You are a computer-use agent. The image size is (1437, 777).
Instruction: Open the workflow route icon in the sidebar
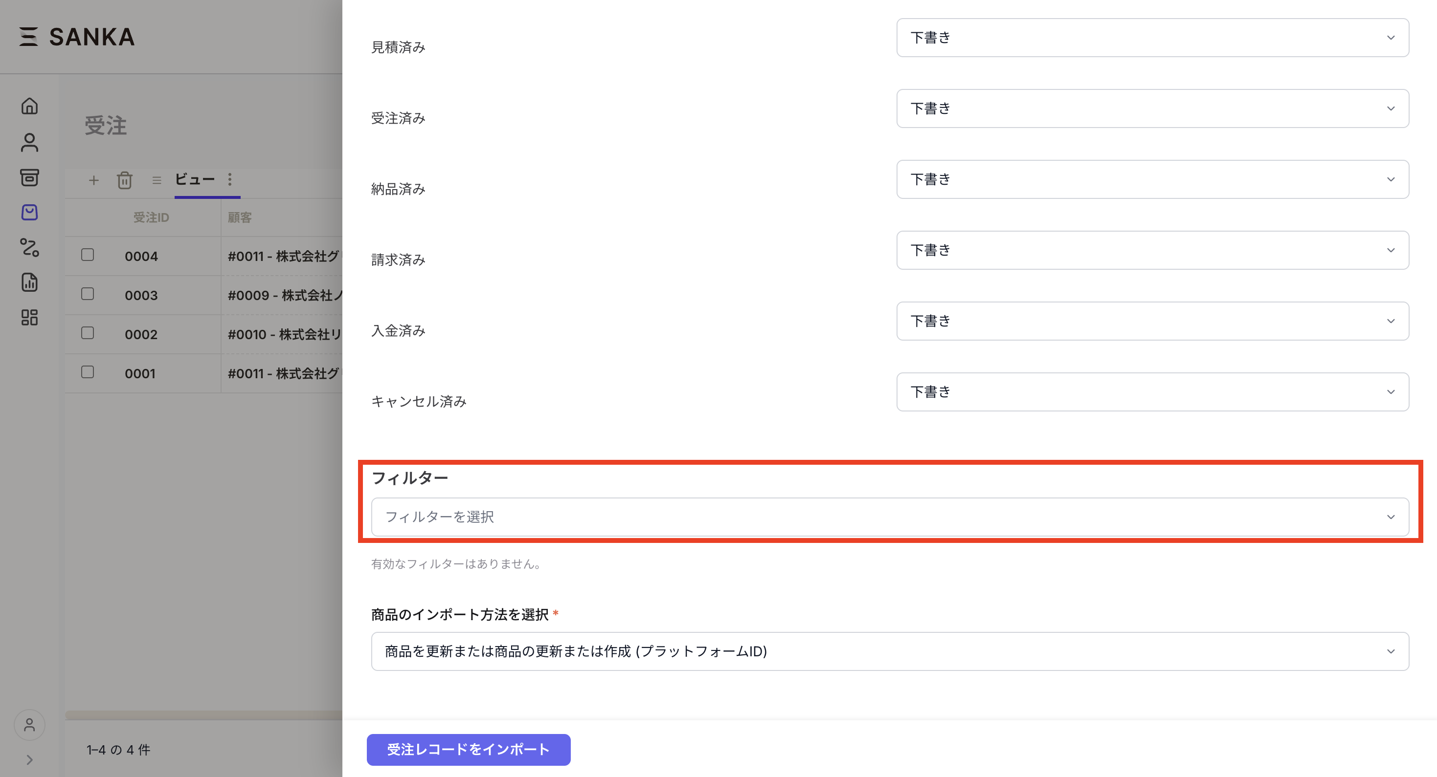[29, 247]
